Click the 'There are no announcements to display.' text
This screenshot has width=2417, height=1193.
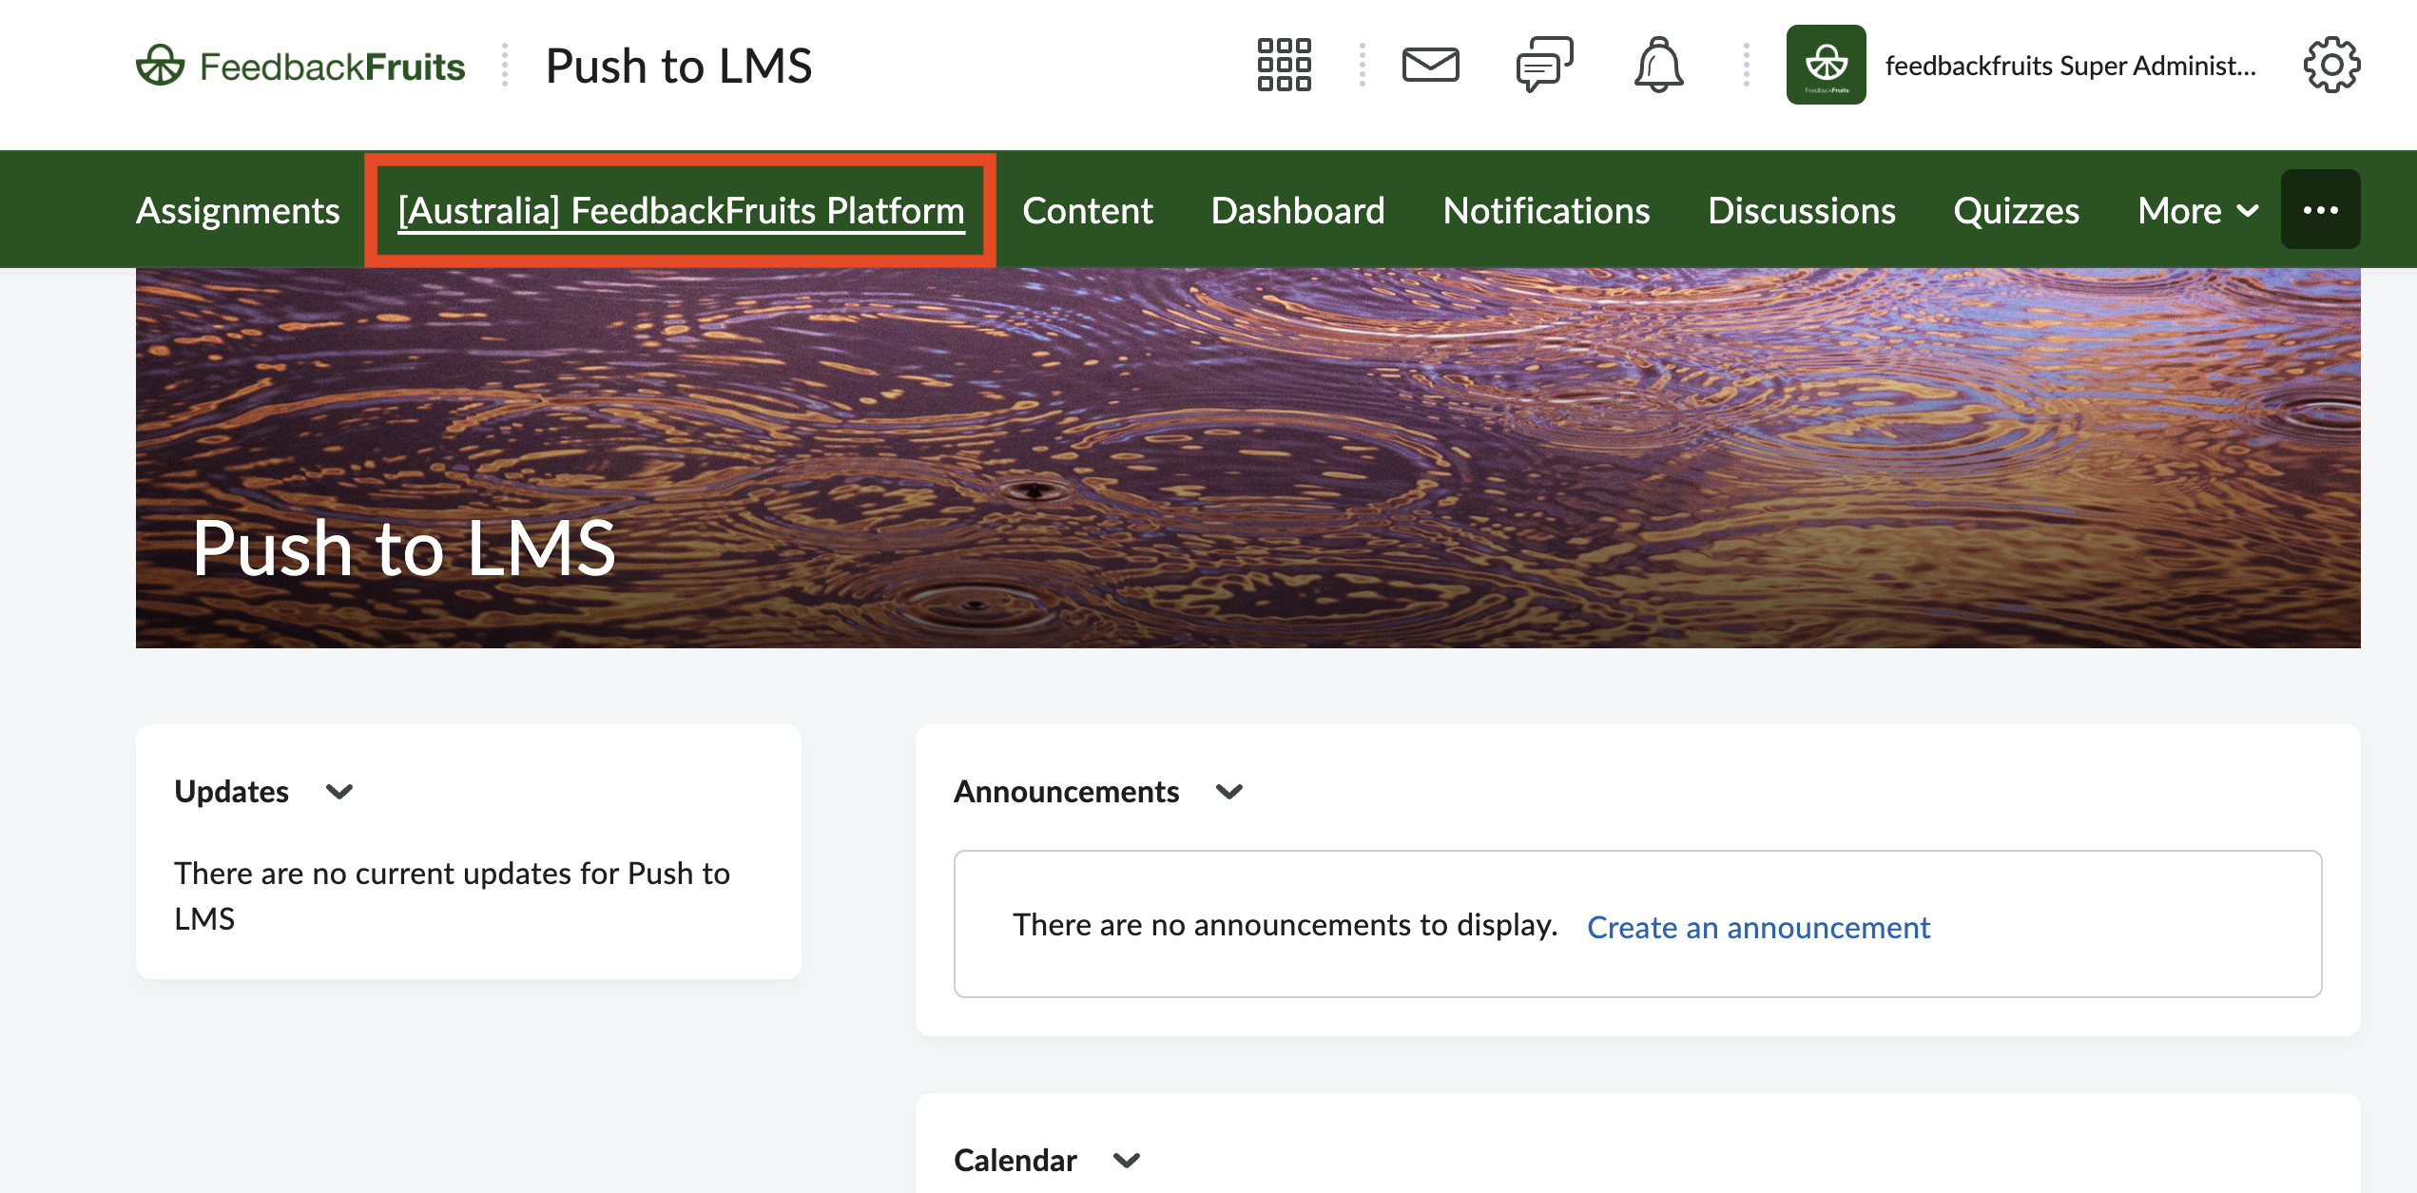pos(1285,924)
